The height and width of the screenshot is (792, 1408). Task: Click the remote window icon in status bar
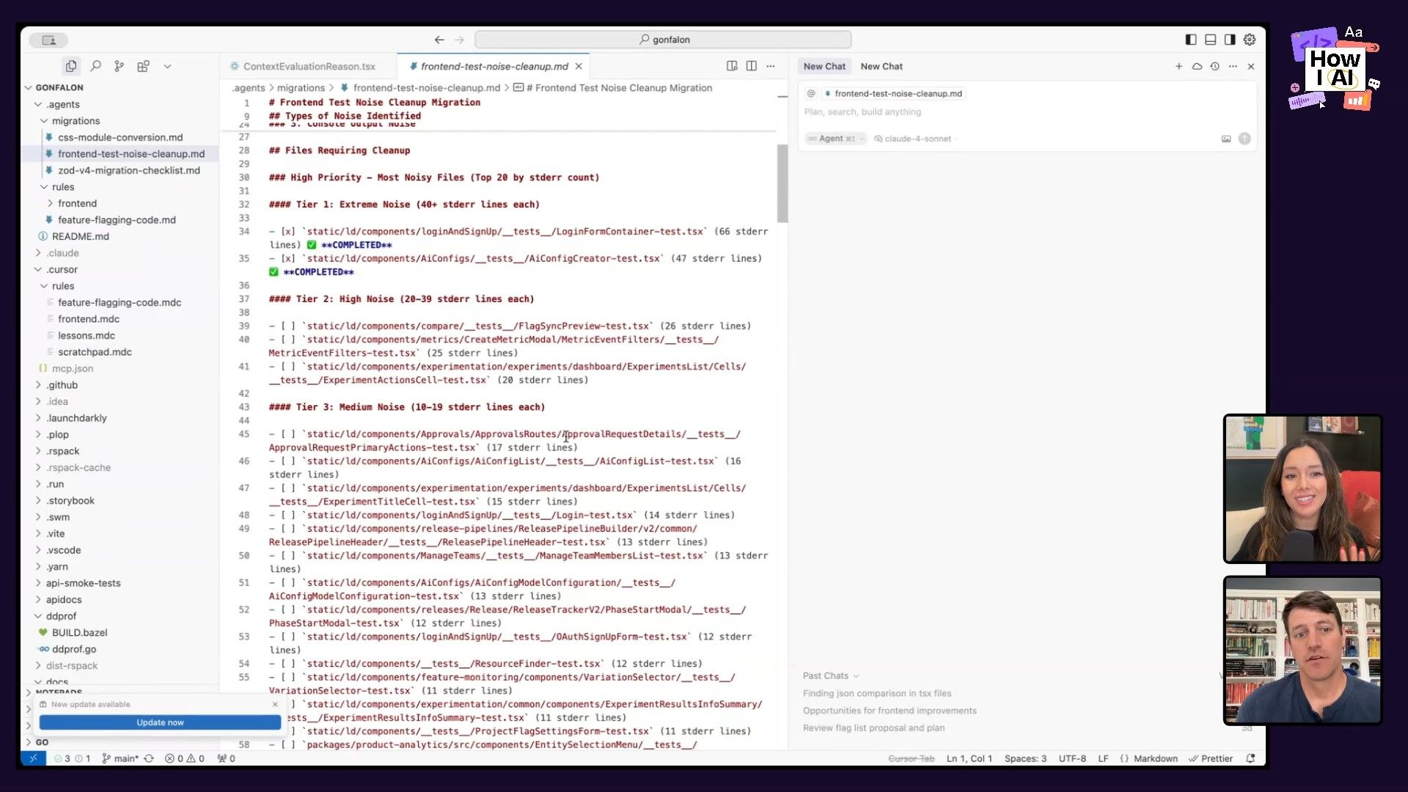pos(33,758)
